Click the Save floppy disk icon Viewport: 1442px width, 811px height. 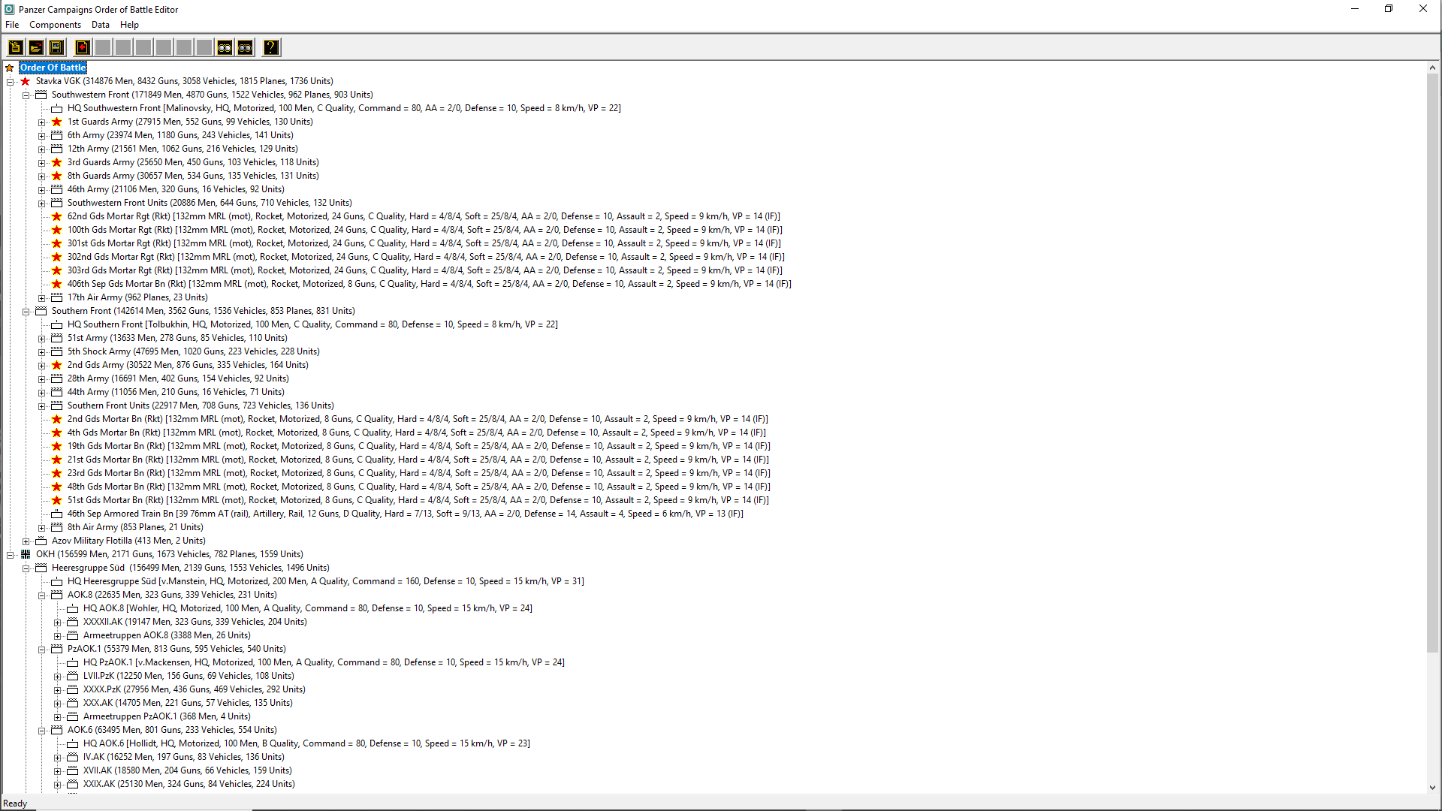pyautogui.click(x=56, y=47)
